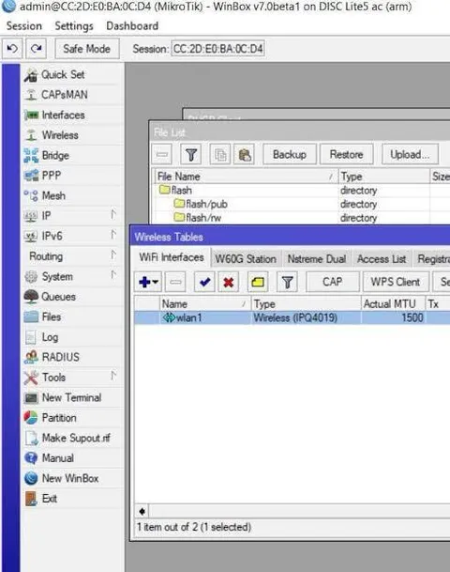Viewport: 450px width, 572px height.
Task: Click Exit in the sidebar
Action: [x=72, y=499]
